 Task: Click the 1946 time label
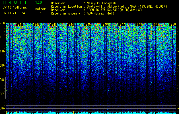(104, 25)
